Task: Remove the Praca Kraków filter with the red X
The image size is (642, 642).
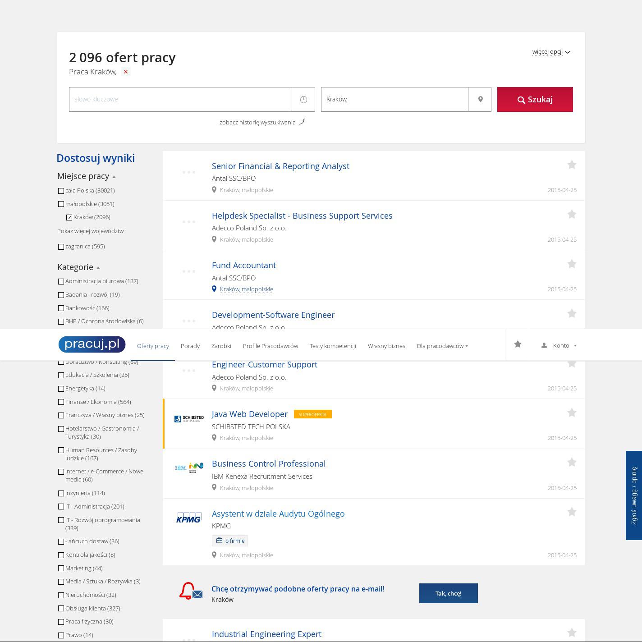Action: click(126, 72)
